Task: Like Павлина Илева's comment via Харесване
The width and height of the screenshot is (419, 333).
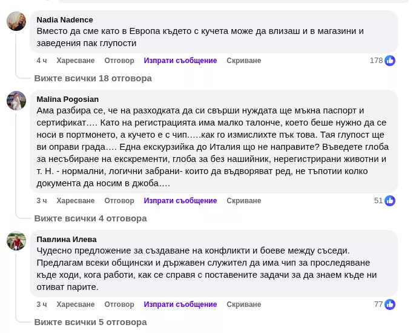Action: pos(76,304)
